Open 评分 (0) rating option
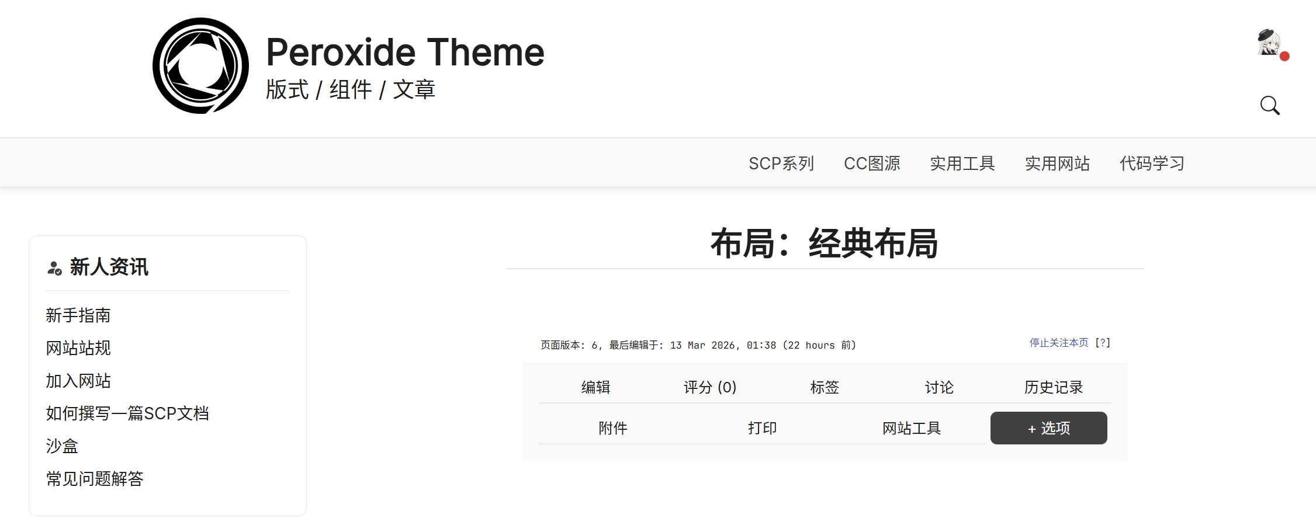This screenshot has width=1316, height=532. click(x=710, y=387)
